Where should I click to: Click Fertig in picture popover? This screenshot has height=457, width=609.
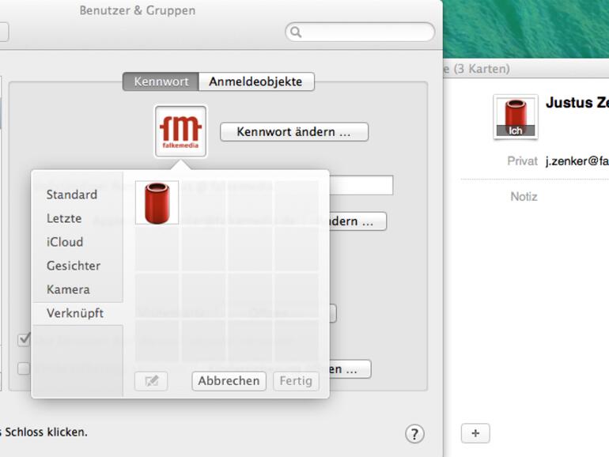click(296, 381)
